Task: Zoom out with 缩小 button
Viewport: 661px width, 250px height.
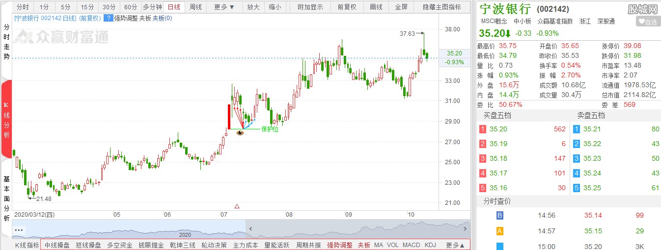Action: 275,7
